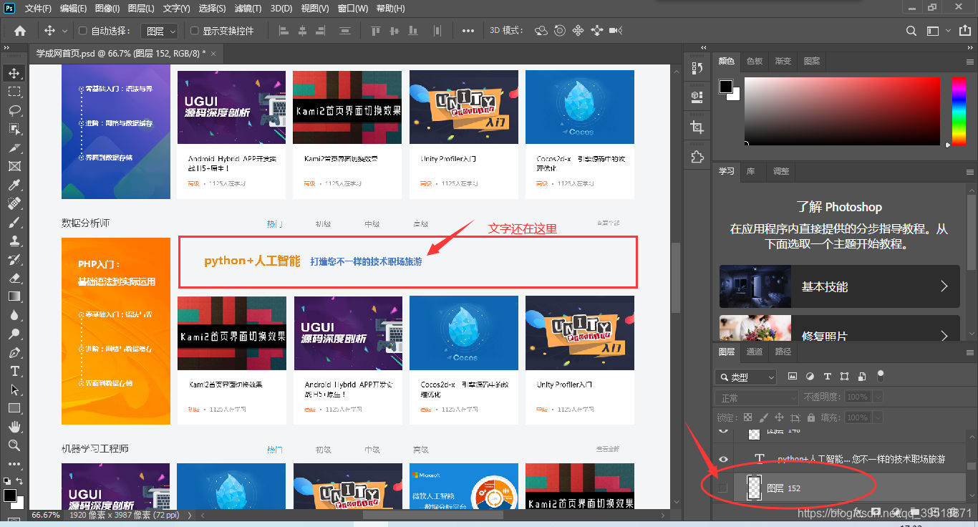
Task: Select the Path Selection tool
Action: [14, 390]
